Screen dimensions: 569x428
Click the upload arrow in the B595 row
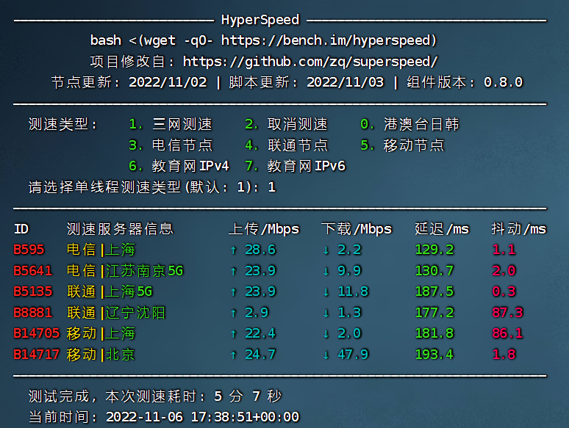point(233,250)
